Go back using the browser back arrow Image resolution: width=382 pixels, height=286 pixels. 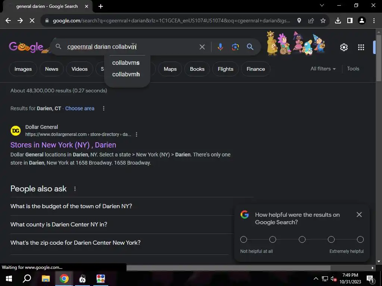8,21
